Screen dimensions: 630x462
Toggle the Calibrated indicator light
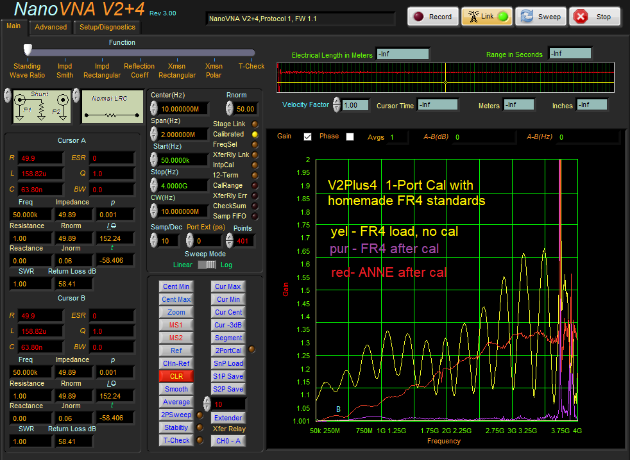pos(255,135)
